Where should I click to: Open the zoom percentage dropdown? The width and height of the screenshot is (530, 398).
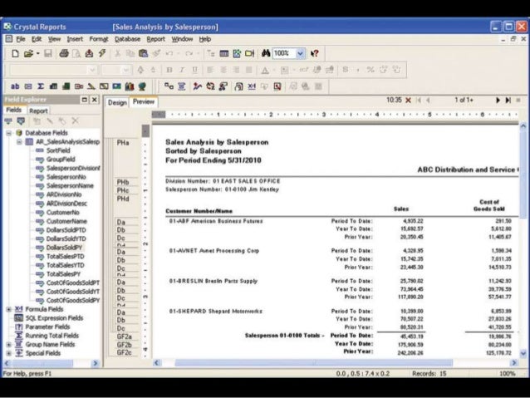click(x=300, y=53)
